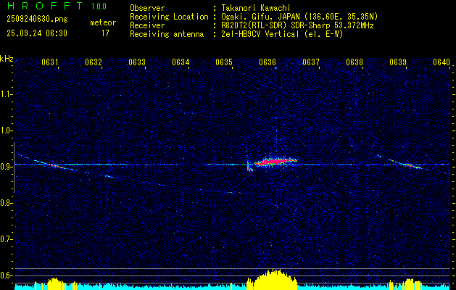Click time marker 0638
456x290 pixels.
click(x=355, y=62)
